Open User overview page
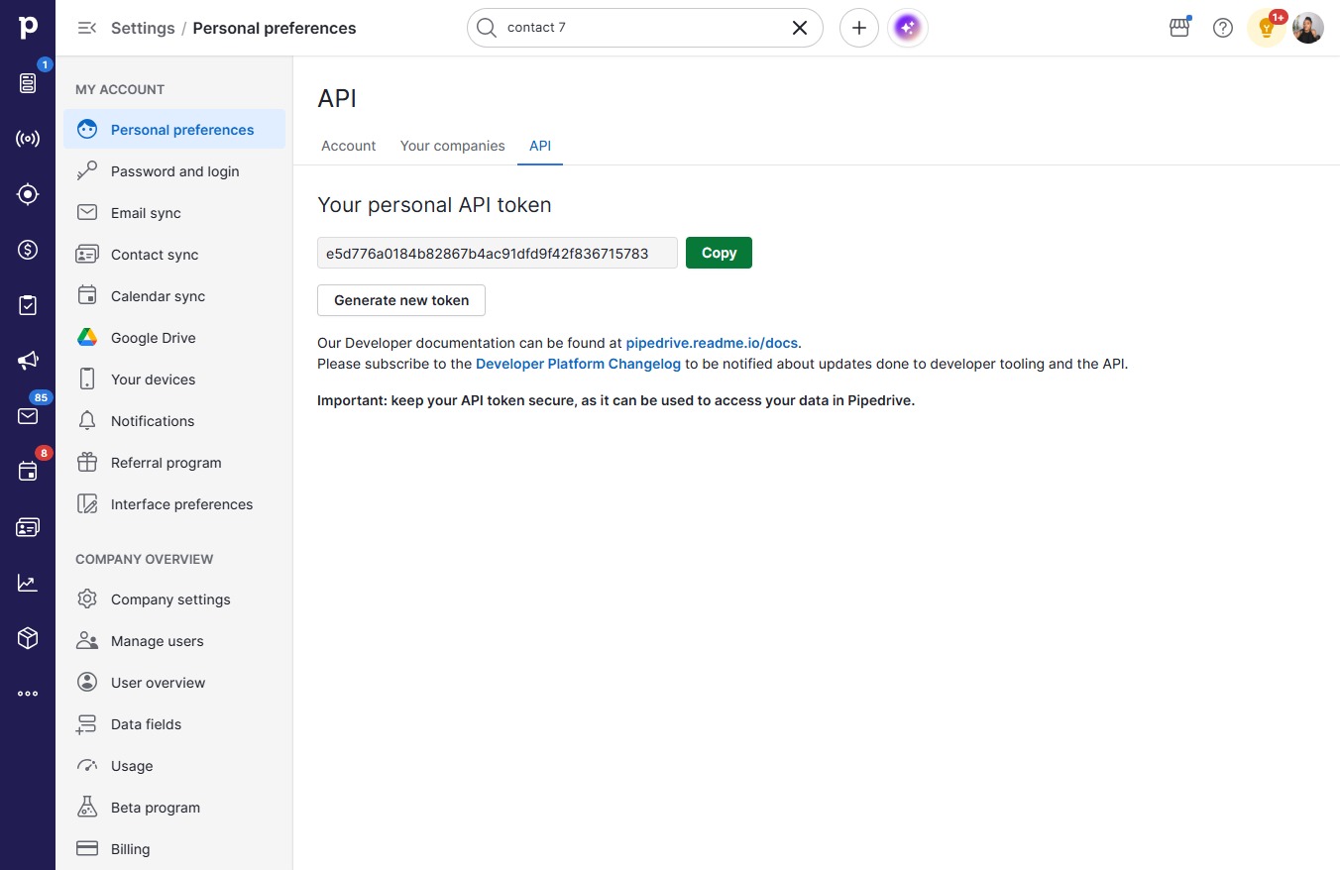The width and height of the screenshot is (1340, 870). pyautogui.click(x=174, y=683)
